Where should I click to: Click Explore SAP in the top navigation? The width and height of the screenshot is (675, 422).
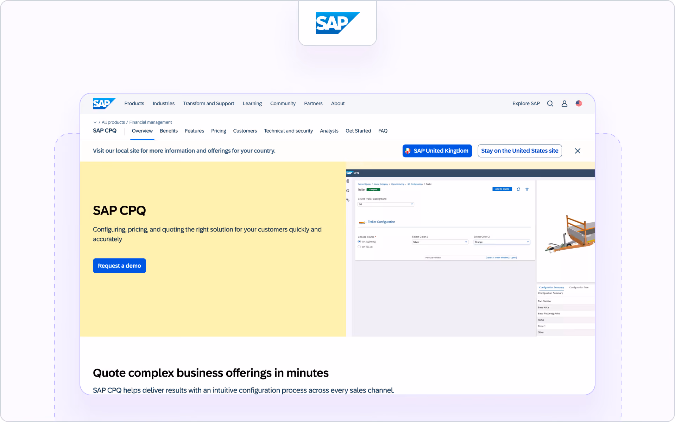tap(526, 103)
